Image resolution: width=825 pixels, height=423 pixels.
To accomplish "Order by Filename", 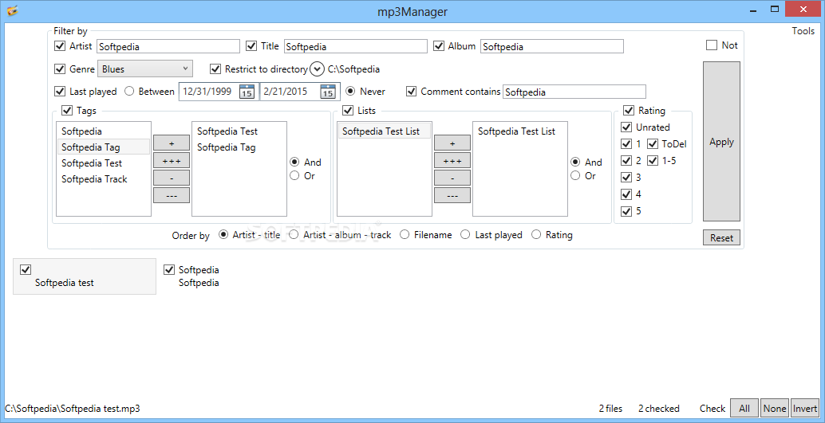I will [405, 235].
